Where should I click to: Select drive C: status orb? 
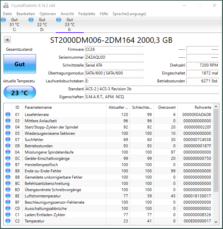[x=3, y=20]
